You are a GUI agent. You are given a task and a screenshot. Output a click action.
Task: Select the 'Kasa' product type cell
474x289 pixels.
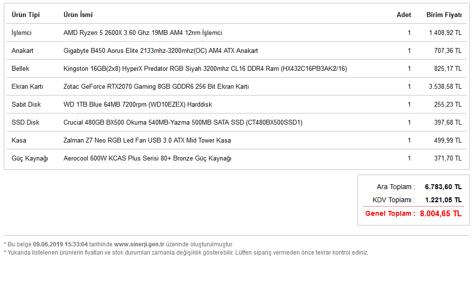[19, 141]
